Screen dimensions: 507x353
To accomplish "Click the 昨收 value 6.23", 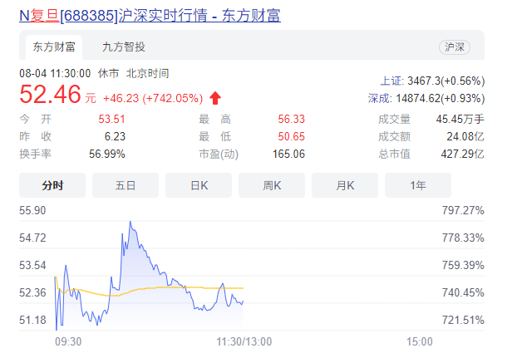I will (115, 136).
